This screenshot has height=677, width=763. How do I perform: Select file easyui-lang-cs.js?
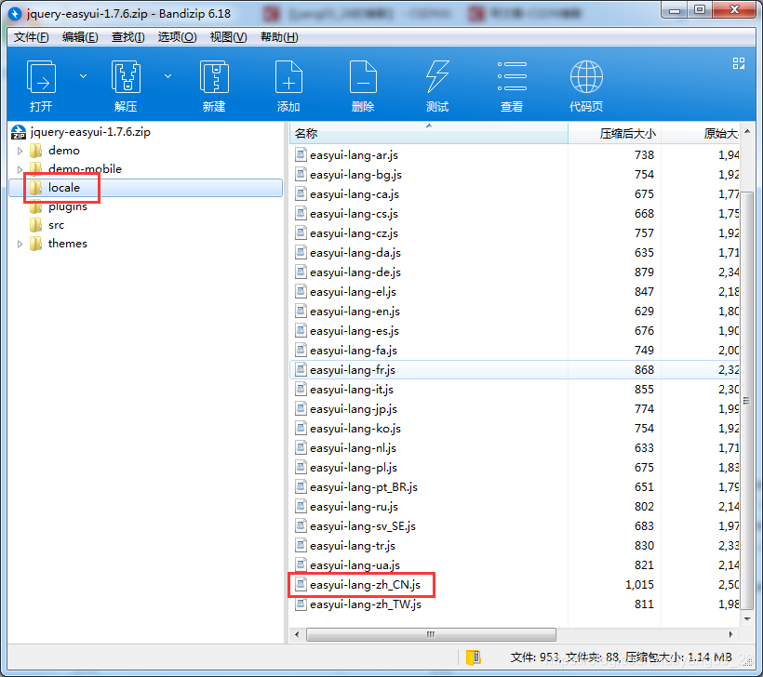point(354,214)
